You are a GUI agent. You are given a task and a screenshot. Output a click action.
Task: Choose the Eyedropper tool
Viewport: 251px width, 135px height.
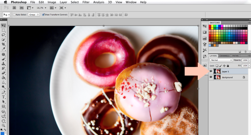click(x=3, y=49)
